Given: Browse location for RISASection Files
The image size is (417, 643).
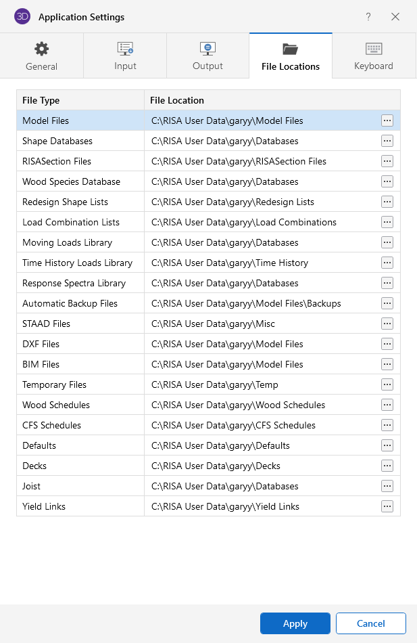Looking at the screenshot, I should 387,161.
